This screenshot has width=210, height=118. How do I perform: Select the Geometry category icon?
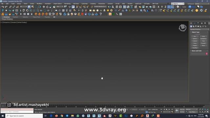coord(191,26)
